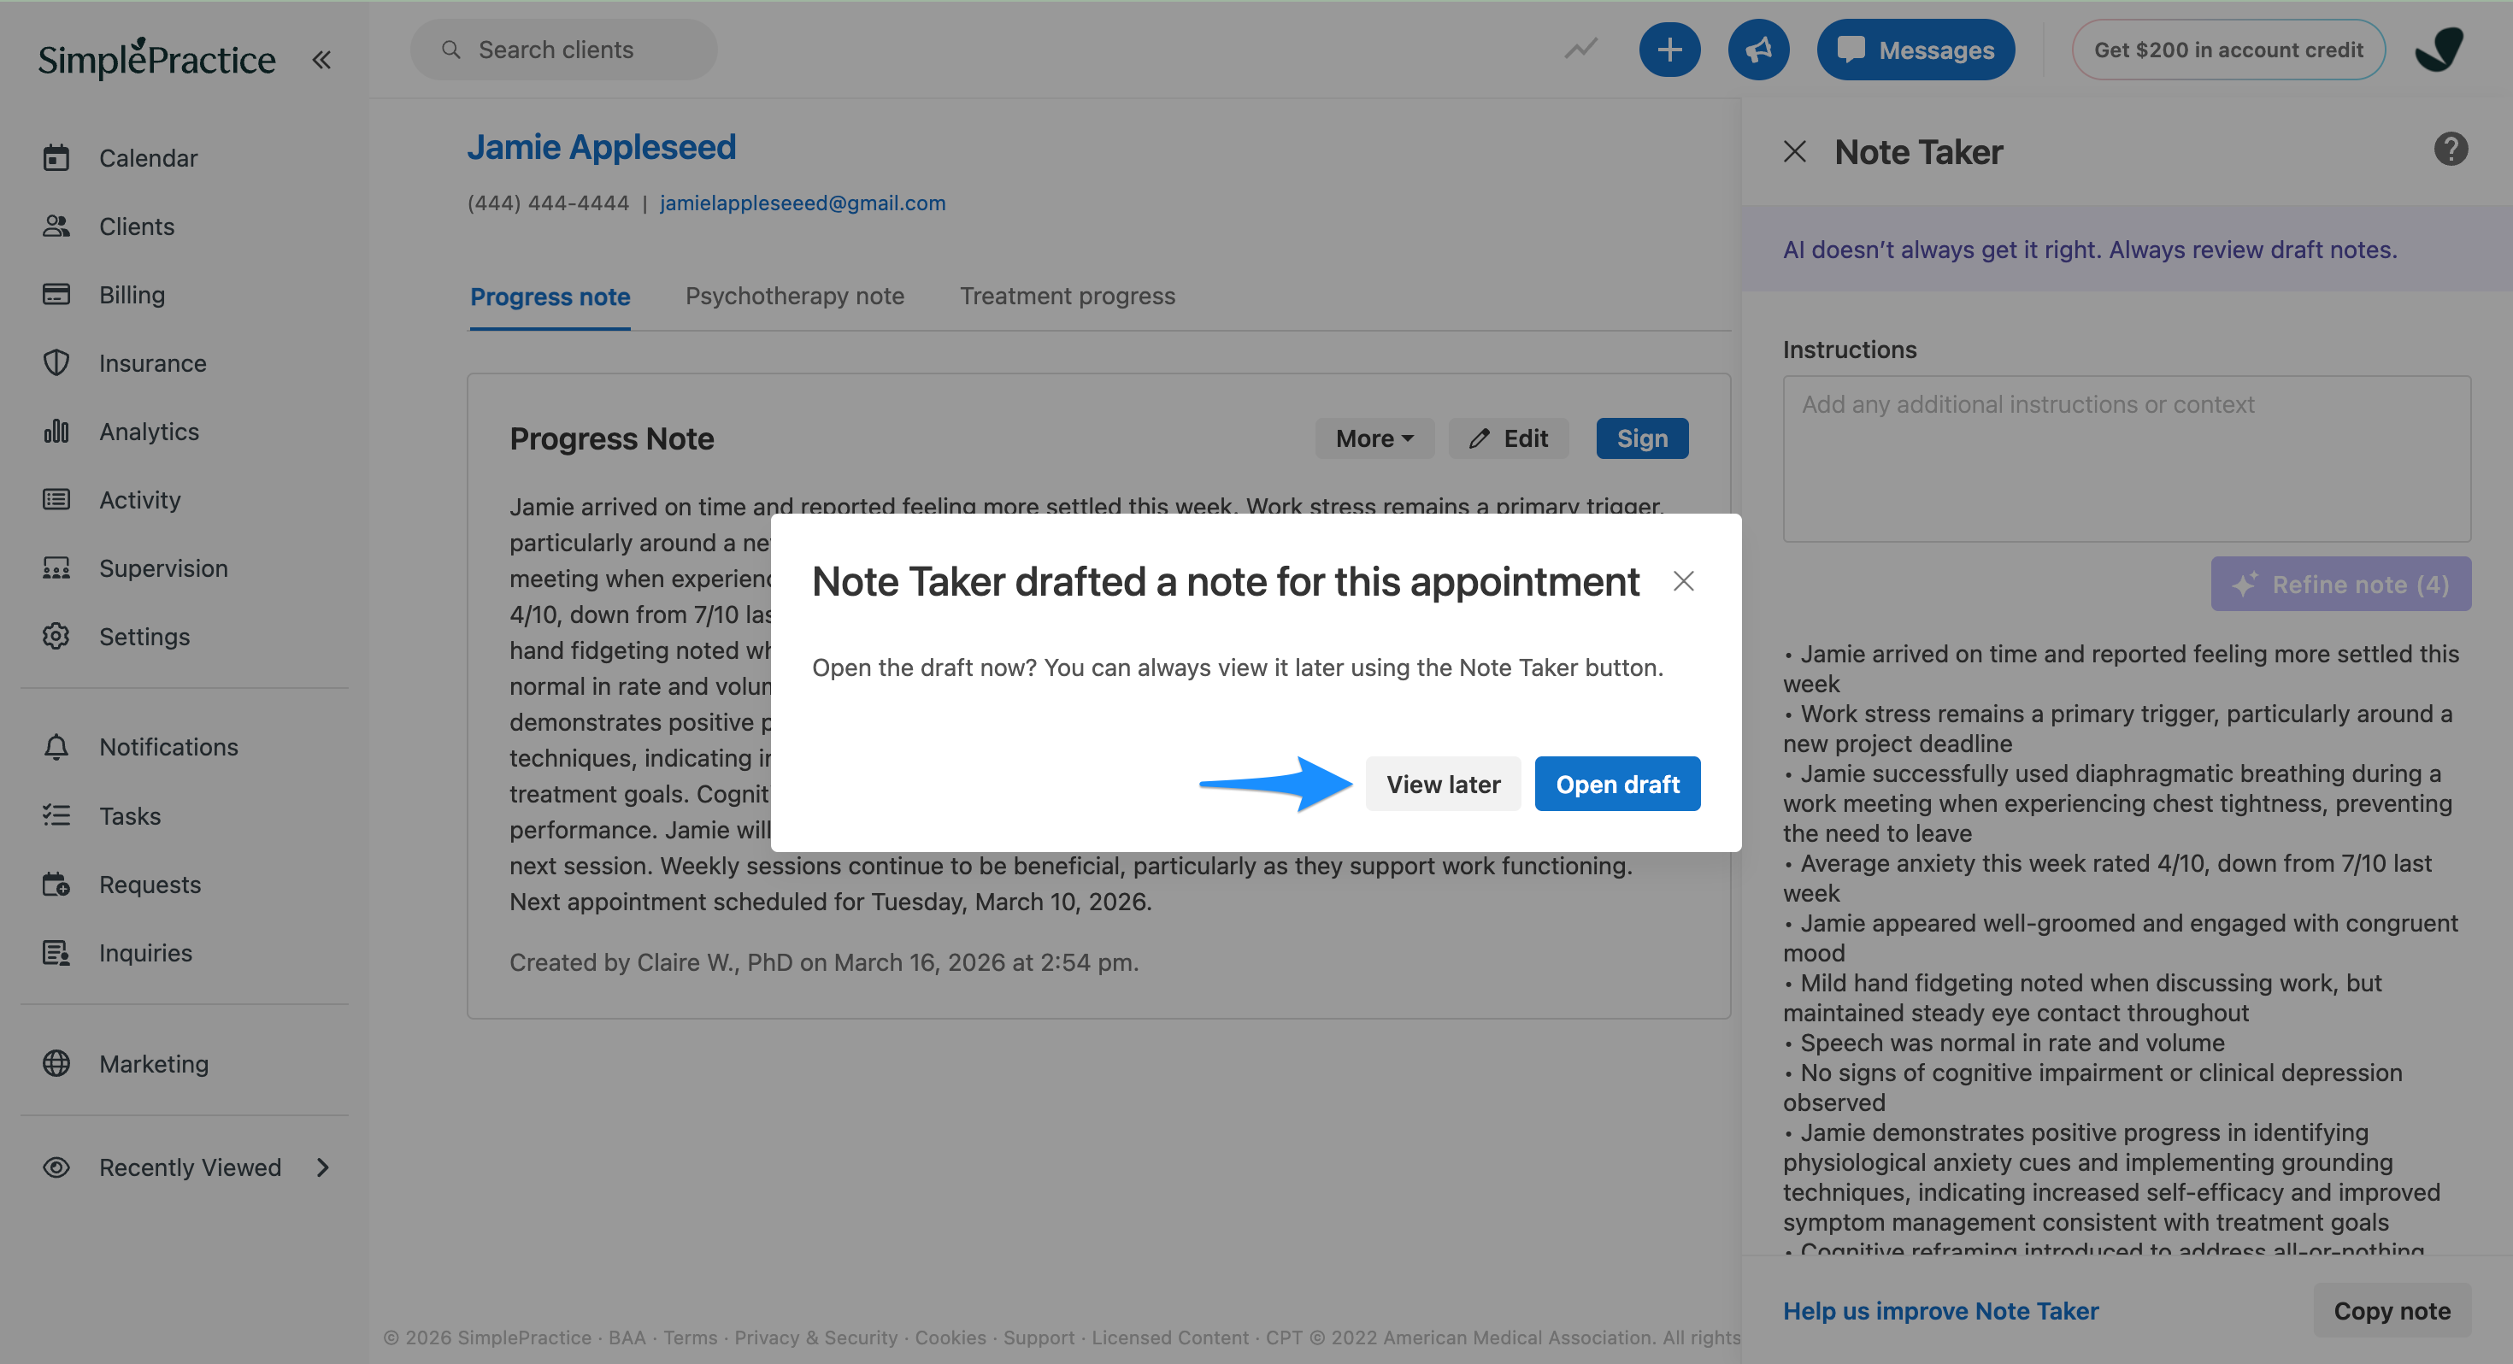Click the Refine note (4) button
This screenshot has width=2513, height=1364.
2340,584
